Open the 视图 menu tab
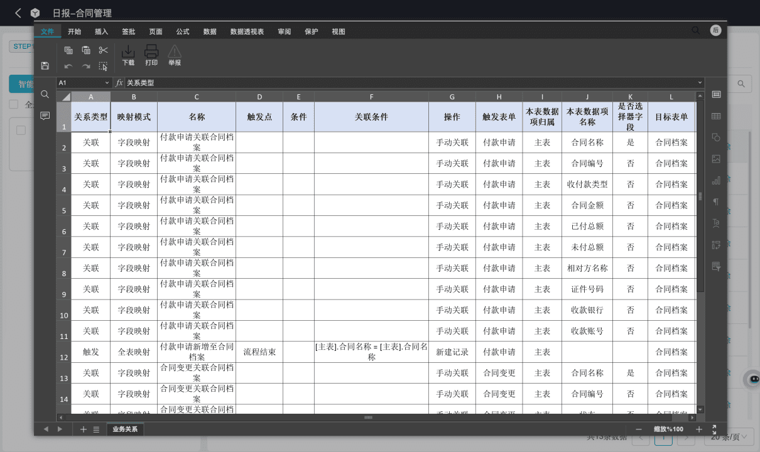This screenshot has width=760, height=452. [x=339, y=31]
